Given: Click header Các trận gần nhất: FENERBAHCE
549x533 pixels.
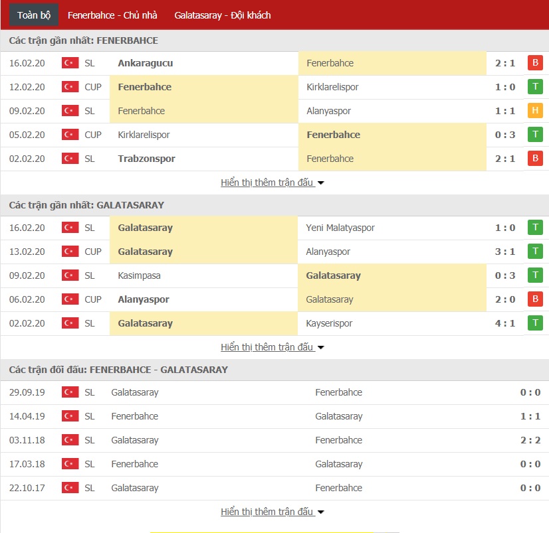Looking at the screenshot, I should (x=83, y=40).
